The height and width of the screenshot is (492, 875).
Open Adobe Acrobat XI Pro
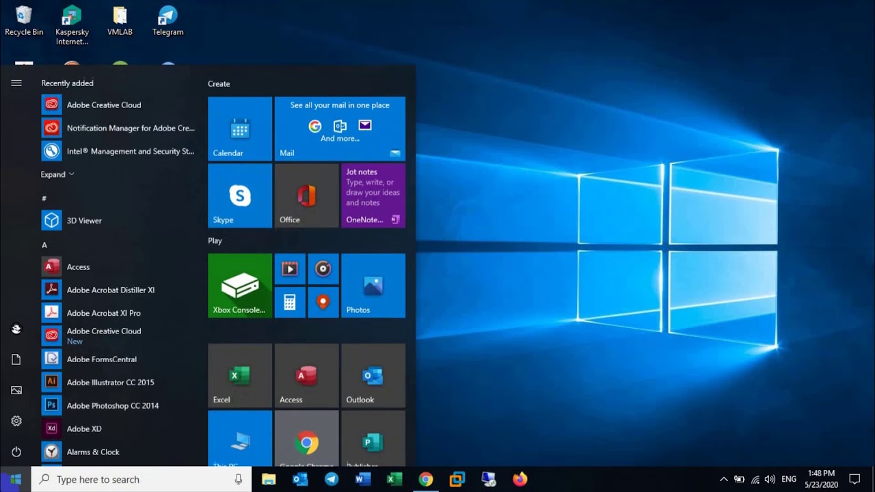coord(118,313)
